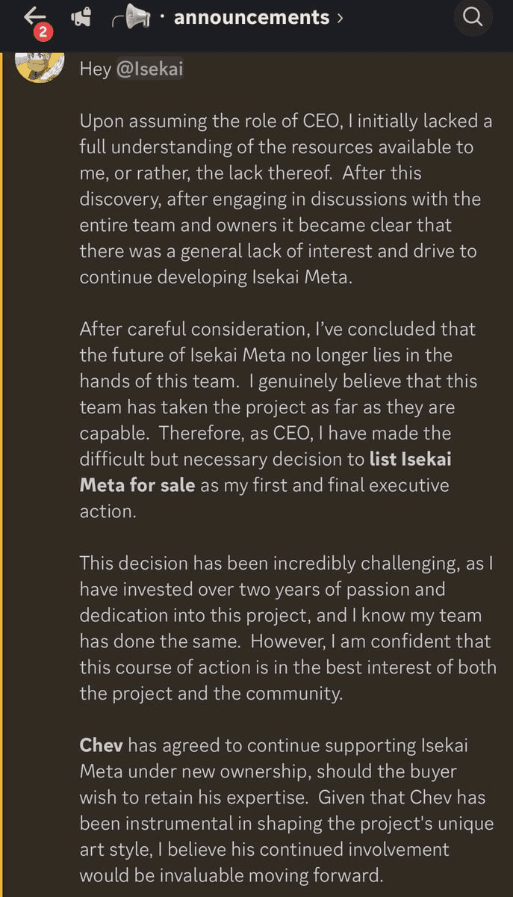Tap the back arrow icon
513x897 pixels.
click(x=35, y=15)
